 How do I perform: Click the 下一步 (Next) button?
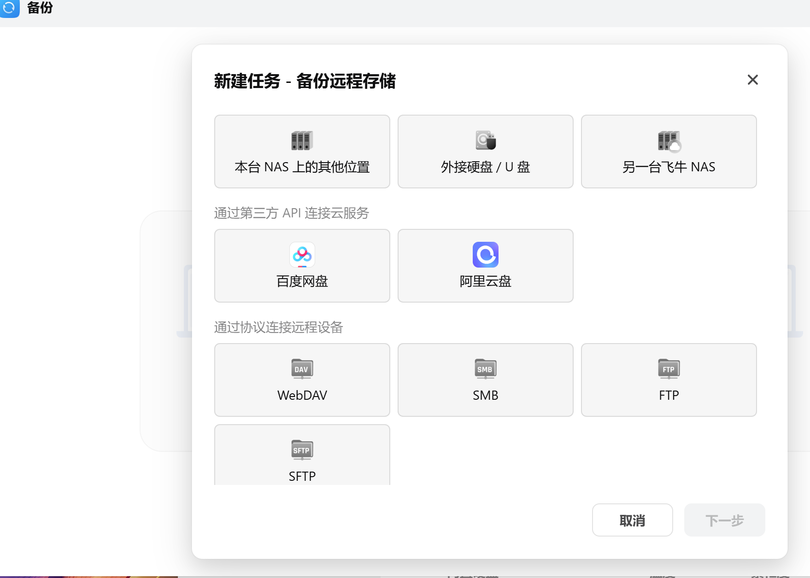click(x=724, y=520)
